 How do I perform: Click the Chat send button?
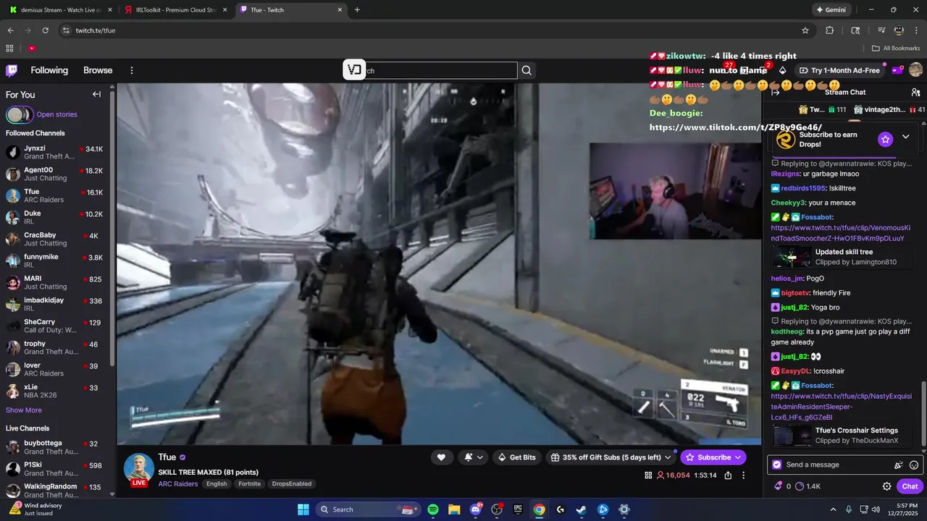tap(910, 486)
